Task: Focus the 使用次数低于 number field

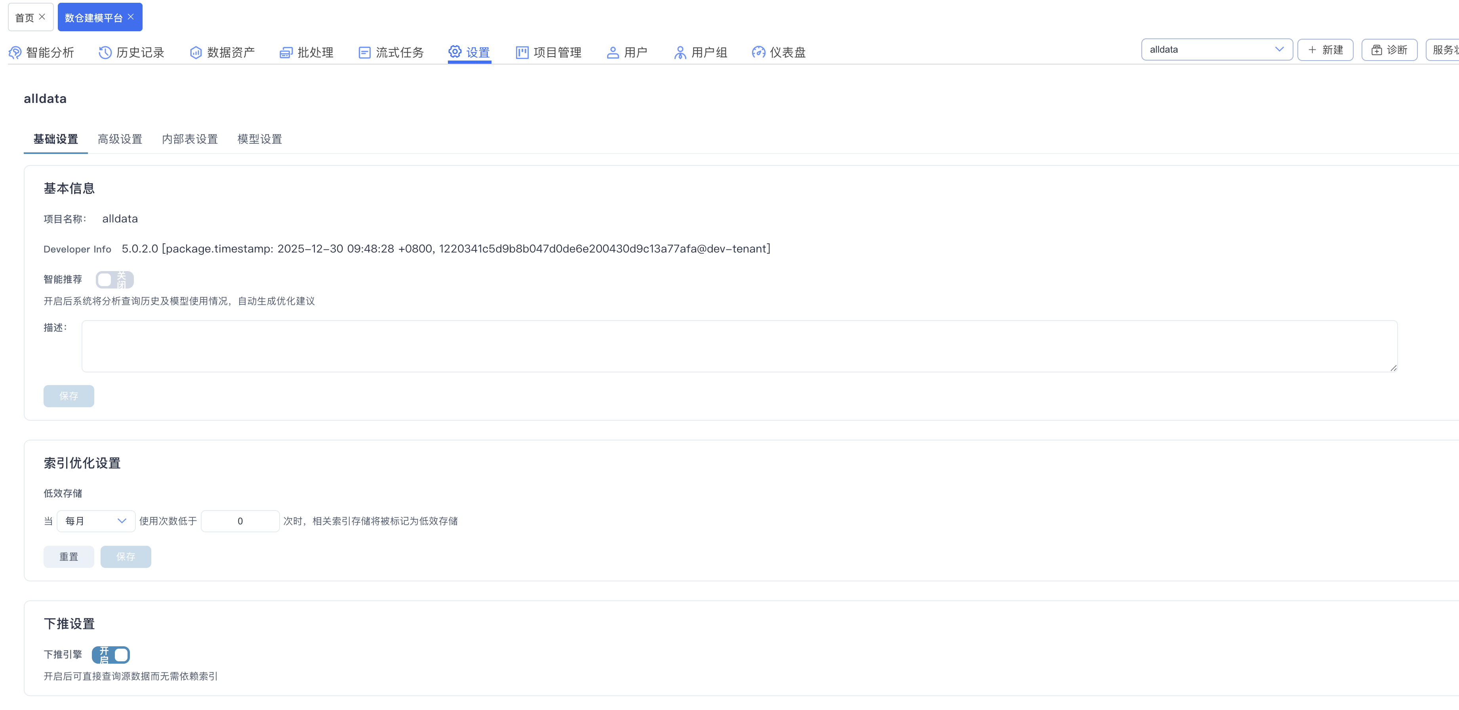Action: 240,521
